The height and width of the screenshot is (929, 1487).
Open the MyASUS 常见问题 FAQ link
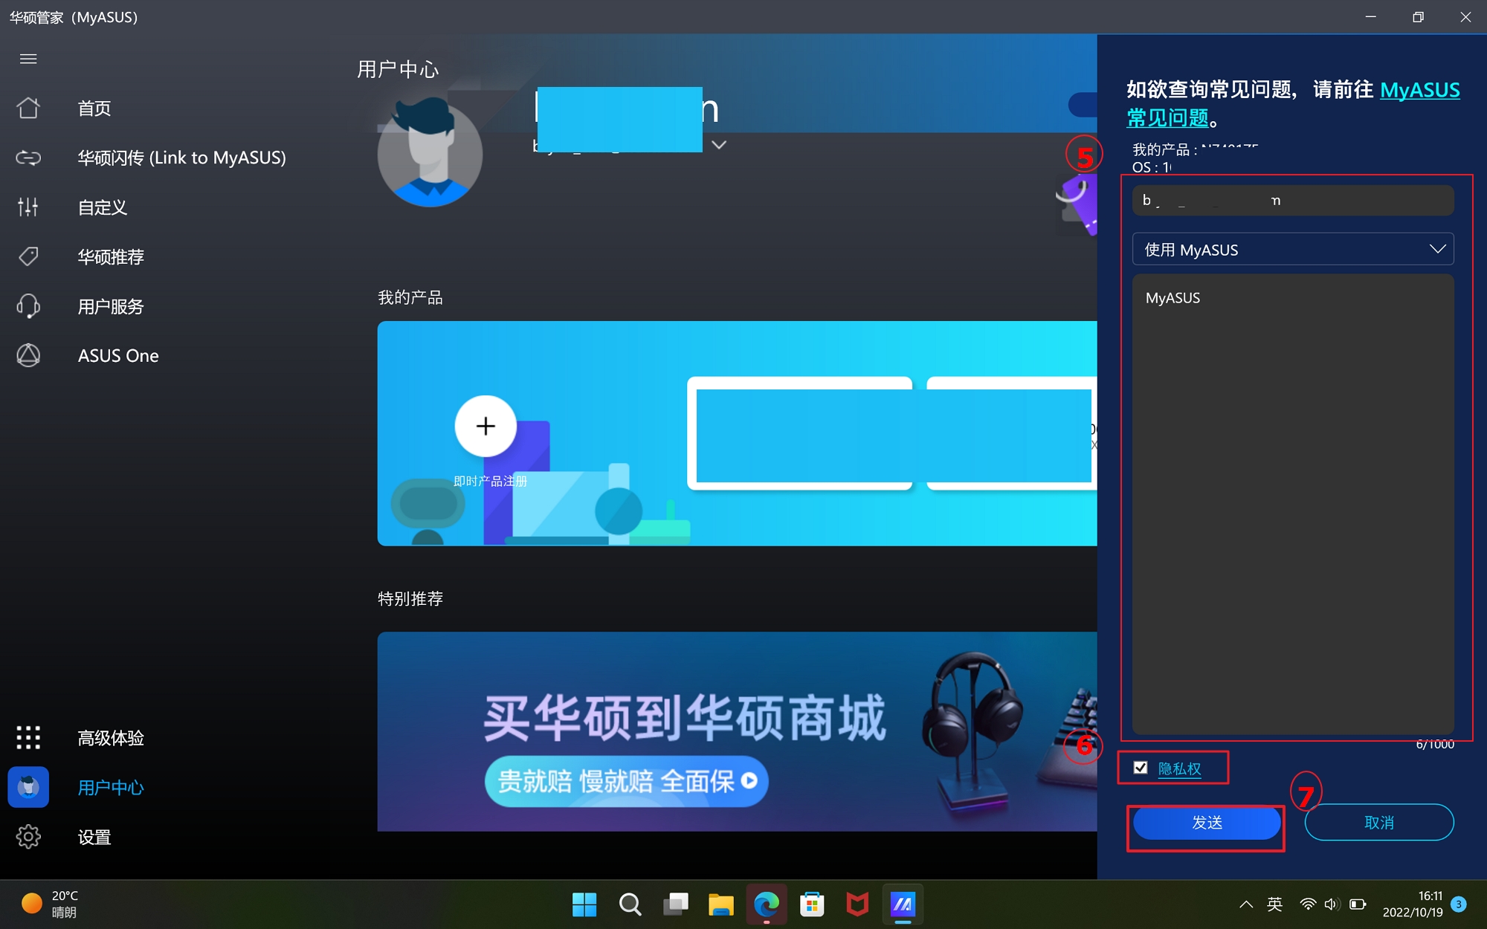pos(1293,103)
